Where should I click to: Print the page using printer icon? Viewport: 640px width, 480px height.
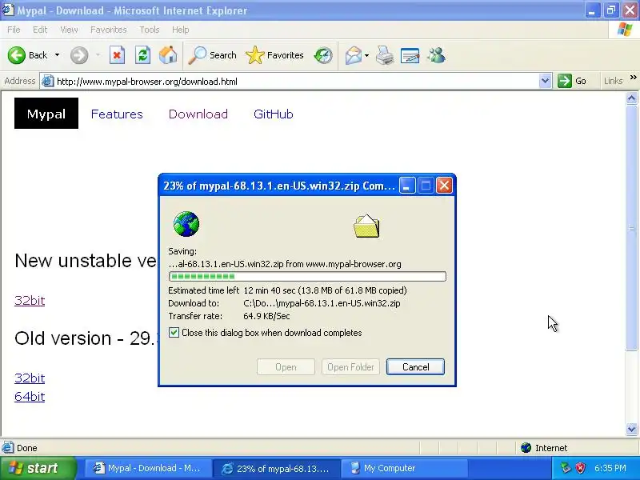(384, 55)
